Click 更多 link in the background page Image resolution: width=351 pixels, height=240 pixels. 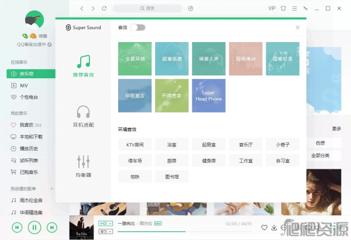pyautogui.click(x=336, y=128)
